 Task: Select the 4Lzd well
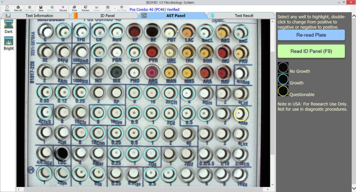tap(241, 93)
